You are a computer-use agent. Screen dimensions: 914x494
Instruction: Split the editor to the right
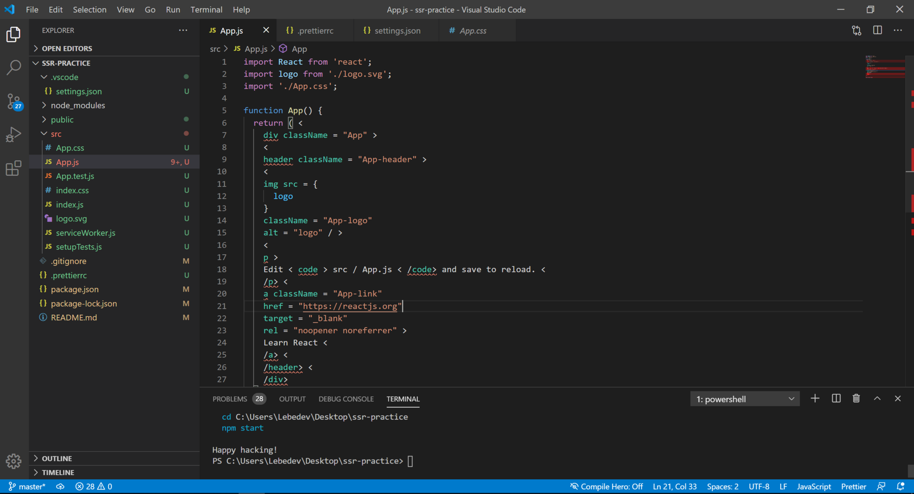coord(877,30)
